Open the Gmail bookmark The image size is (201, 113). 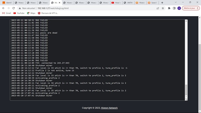pos(6,13)
